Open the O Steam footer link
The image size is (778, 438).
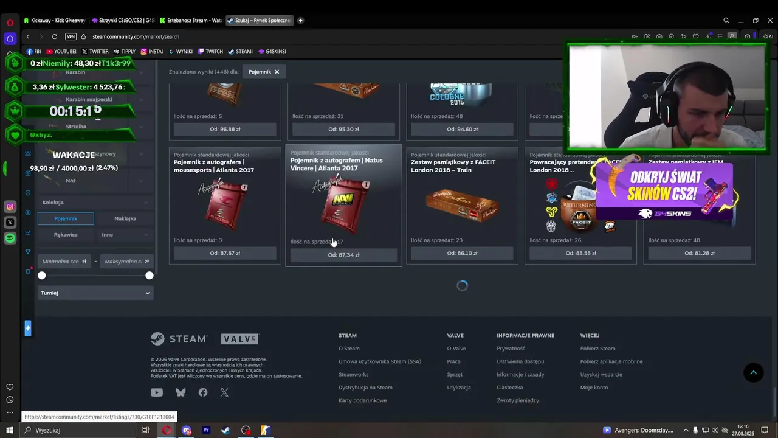click(349, 349)
